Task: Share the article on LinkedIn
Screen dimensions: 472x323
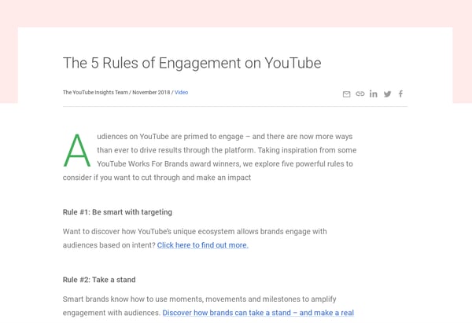Action: tap(373, 94)
